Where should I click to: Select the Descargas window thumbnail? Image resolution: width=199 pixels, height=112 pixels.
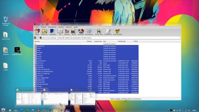[x=83, y=97]
